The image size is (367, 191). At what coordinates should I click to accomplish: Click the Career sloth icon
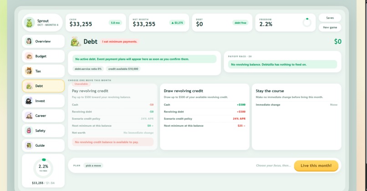[x=29, y=116]
